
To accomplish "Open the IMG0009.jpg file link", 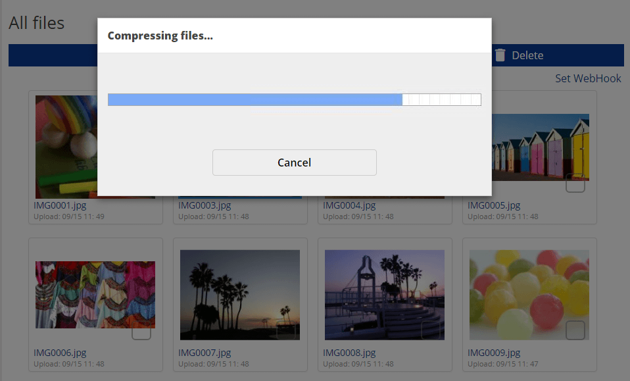I will tap(494, 352).
